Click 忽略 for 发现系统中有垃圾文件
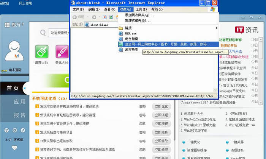Viewport: 266px width, 159px height. click(x=142, y=124)
